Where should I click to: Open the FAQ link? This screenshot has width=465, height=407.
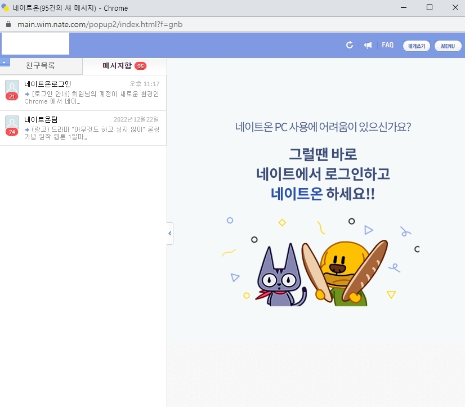(x=387, y=46)
